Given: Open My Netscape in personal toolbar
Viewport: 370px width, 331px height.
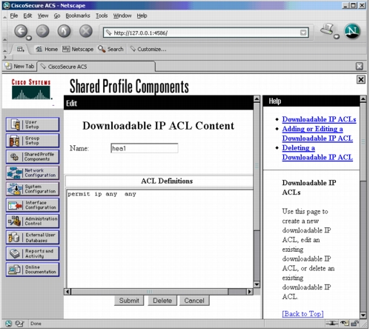Looking at the screenshot, I should point(78,50).
